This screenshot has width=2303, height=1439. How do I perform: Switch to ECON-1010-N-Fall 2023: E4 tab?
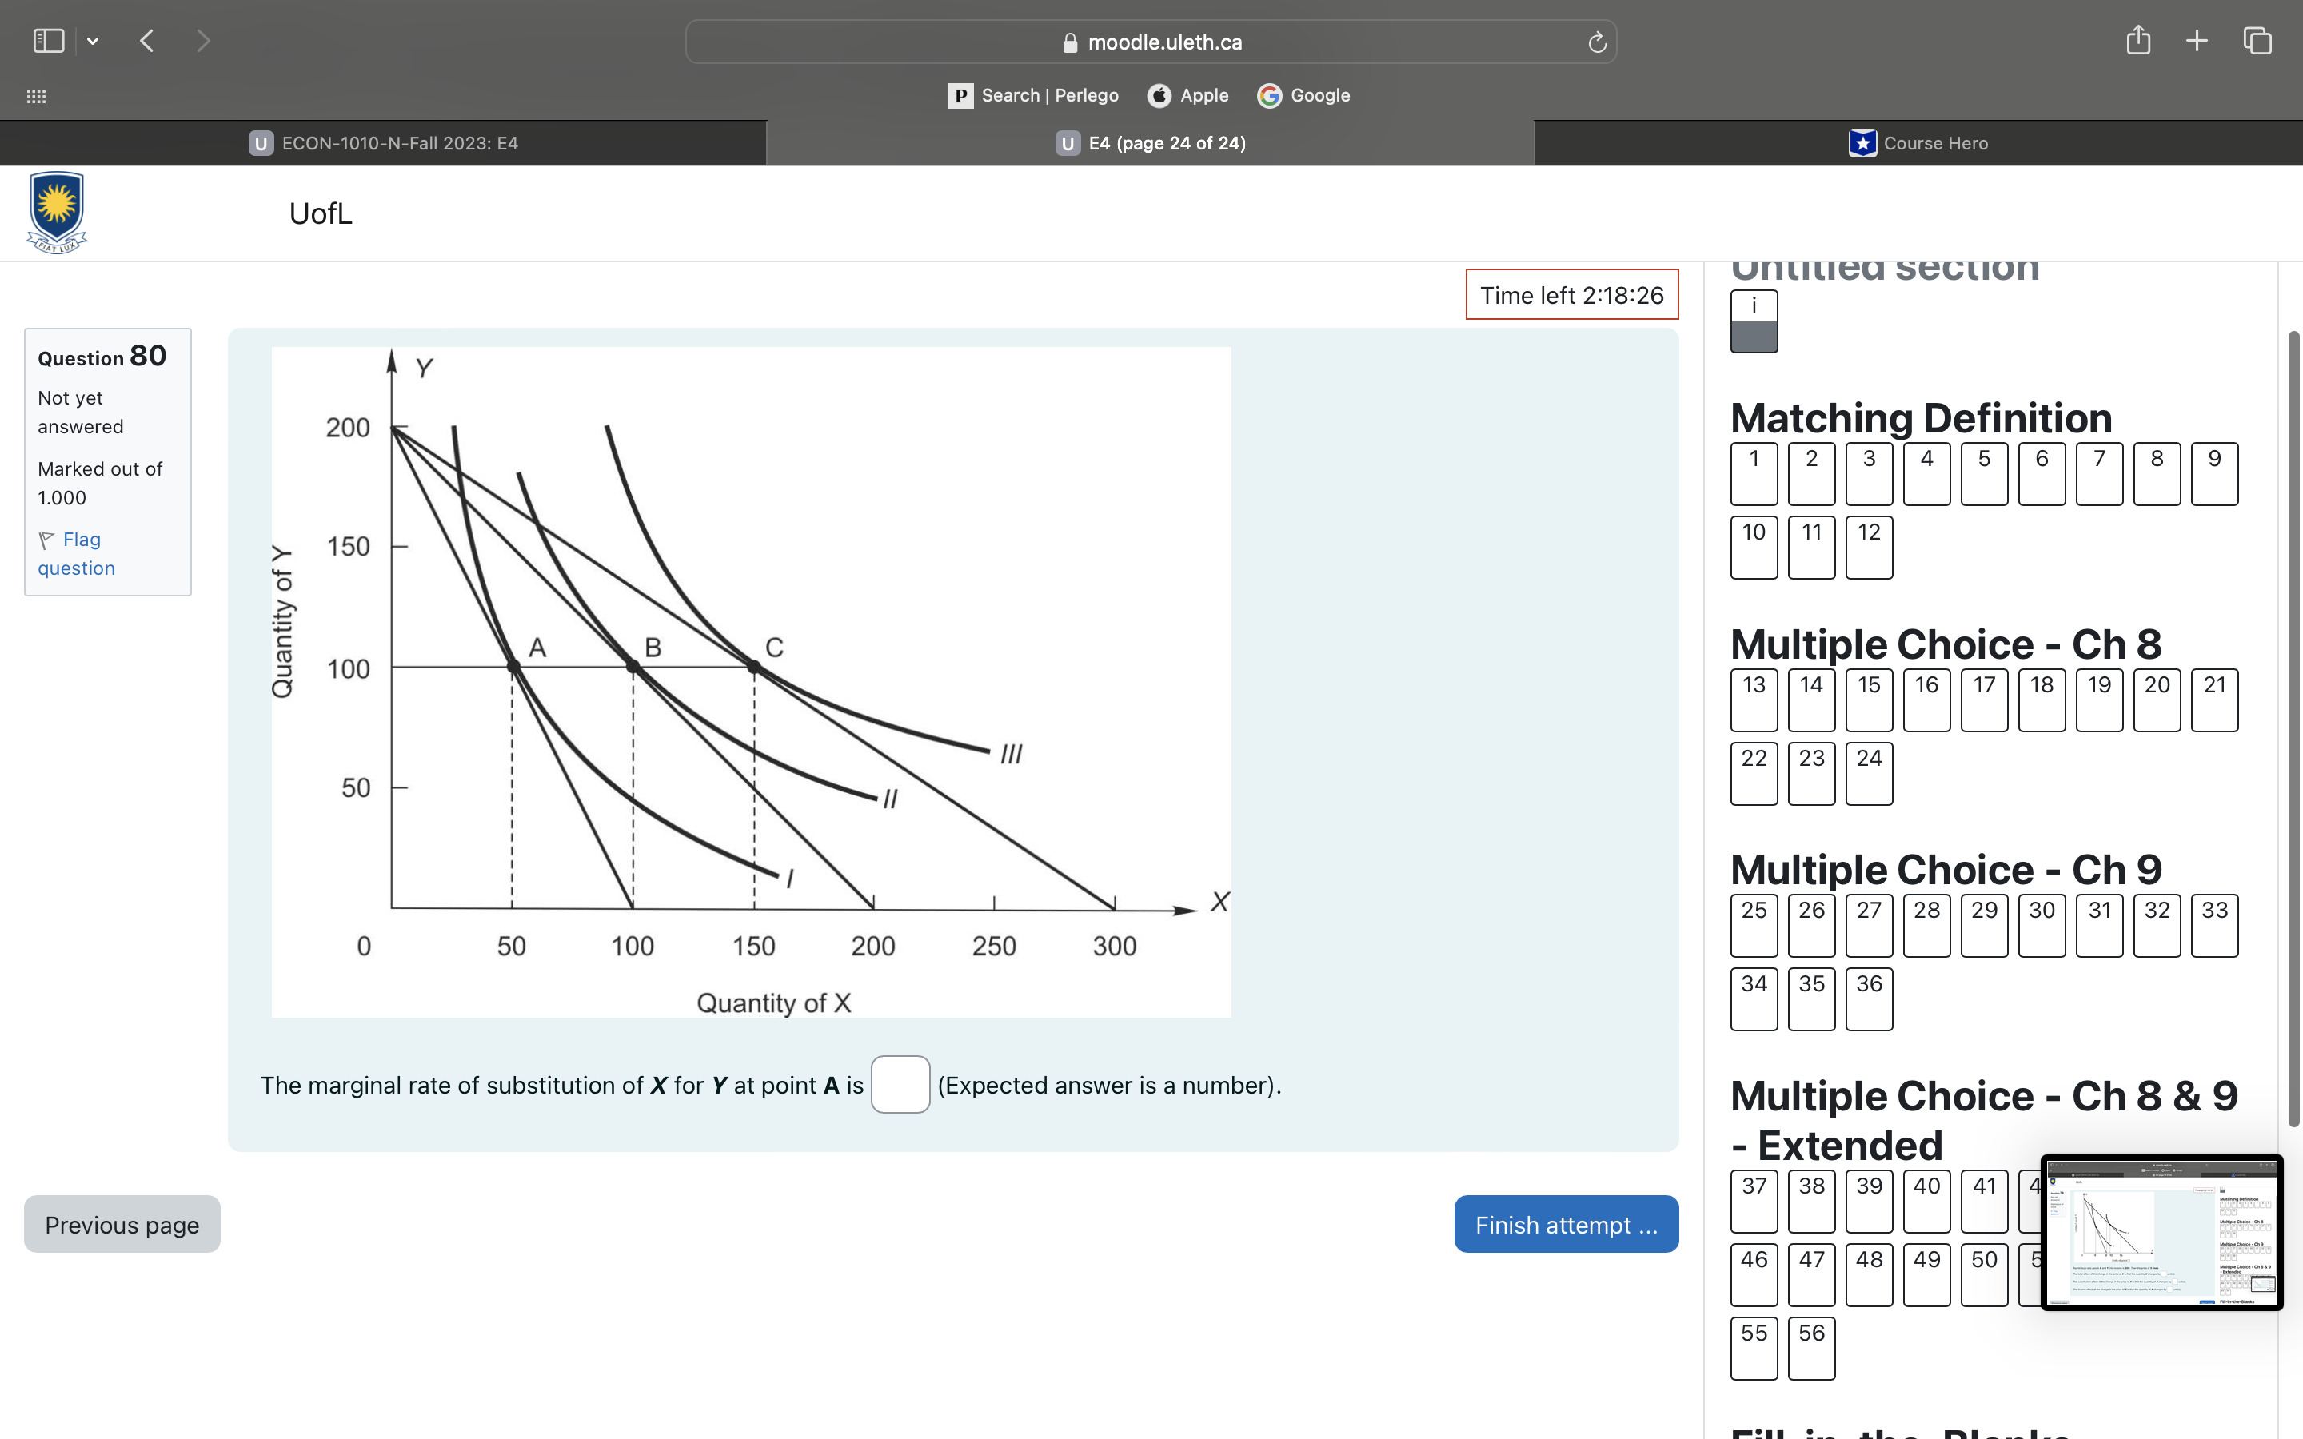[384, 143]
